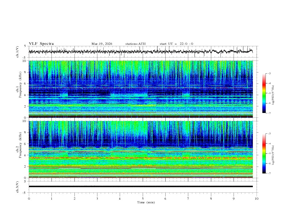Click the date "Mar.19, 2026" in header
This screenshot has height=223, width=289.
[x=102, y=44]
